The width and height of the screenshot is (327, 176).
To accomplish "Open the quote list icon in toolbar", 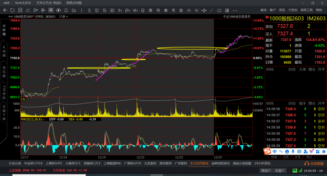I will pyautogui.click(x=20, y=10).
